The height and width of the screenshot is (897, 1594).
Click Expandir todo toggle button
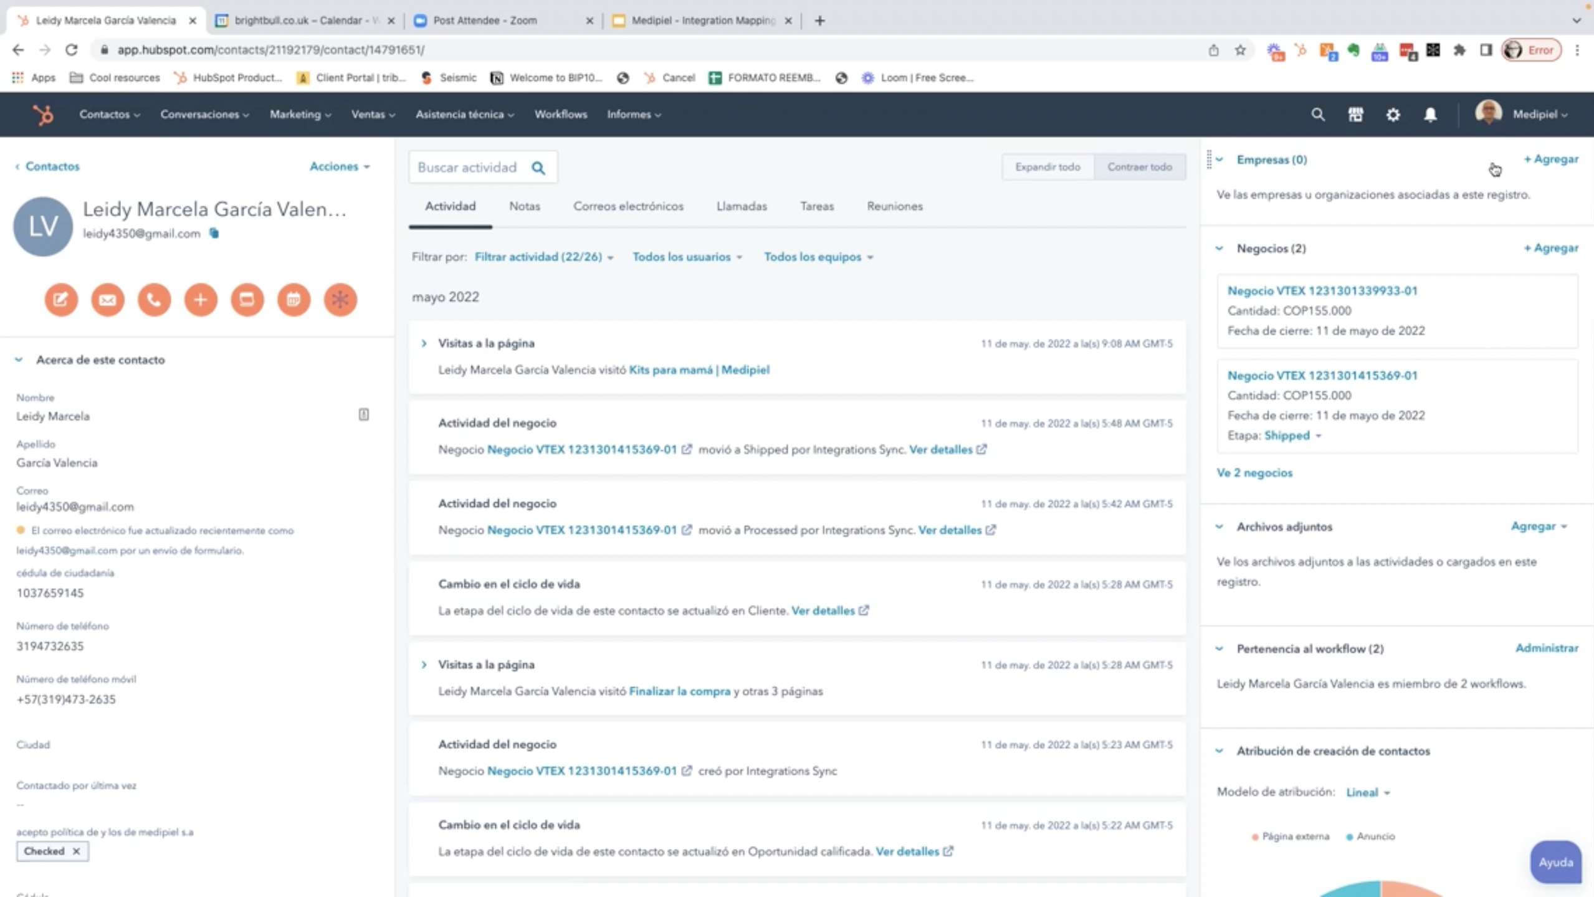coord(1048,167)
